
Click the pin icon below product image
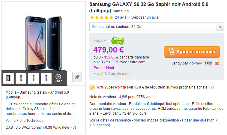(x=77, y=77)
